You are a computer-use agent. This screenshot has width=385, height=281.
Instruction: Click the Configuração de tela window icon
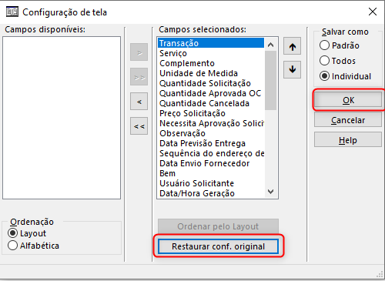point(12,12)
